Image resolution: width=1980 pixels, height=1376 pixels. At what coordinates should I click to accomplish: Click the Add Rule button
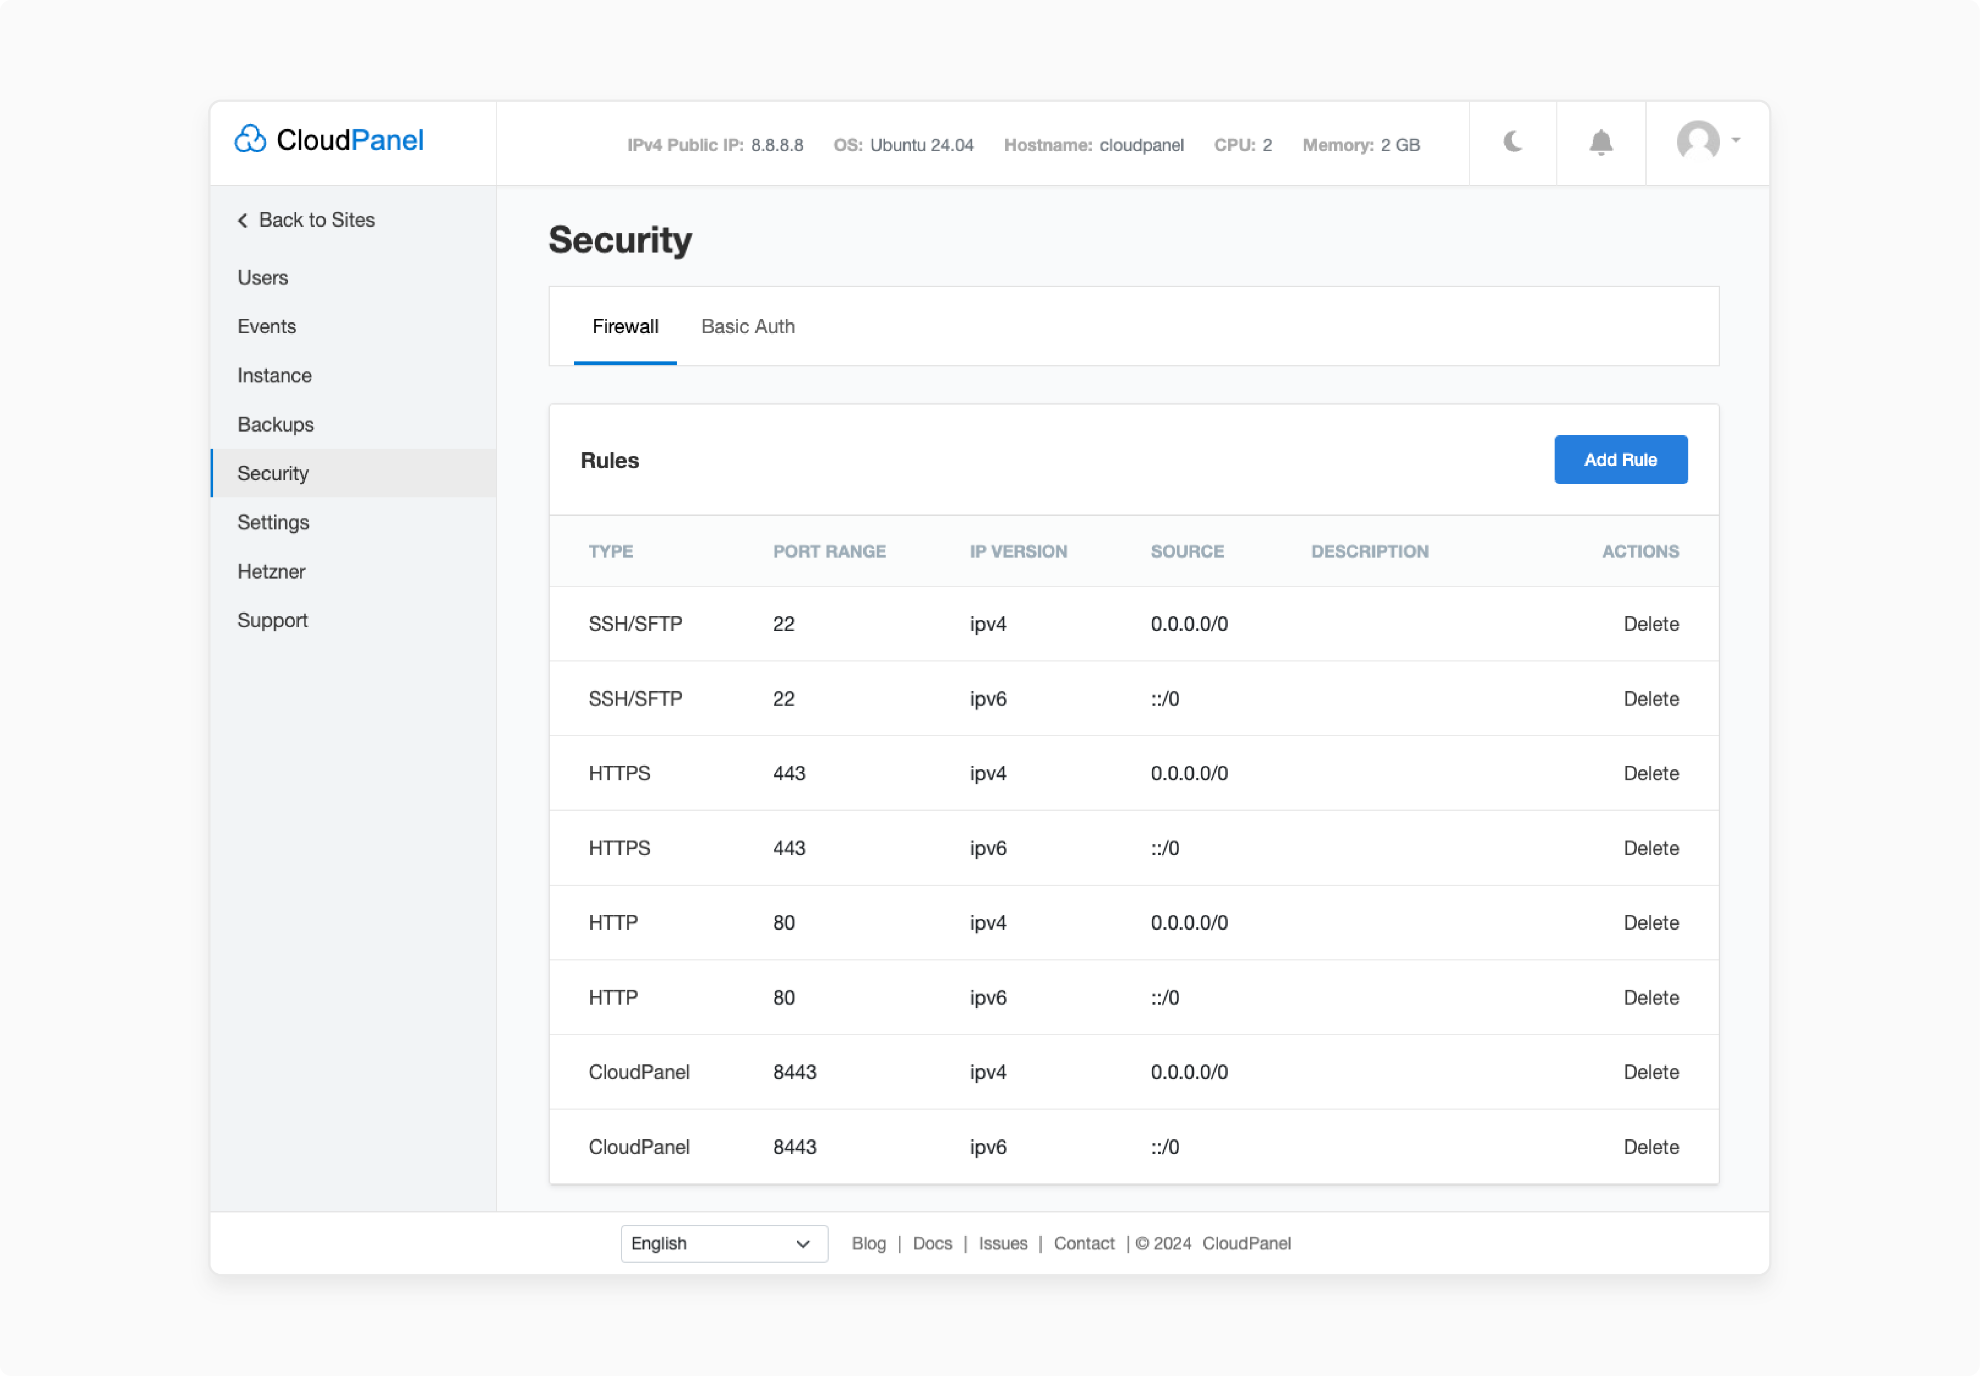[1620, 460]
